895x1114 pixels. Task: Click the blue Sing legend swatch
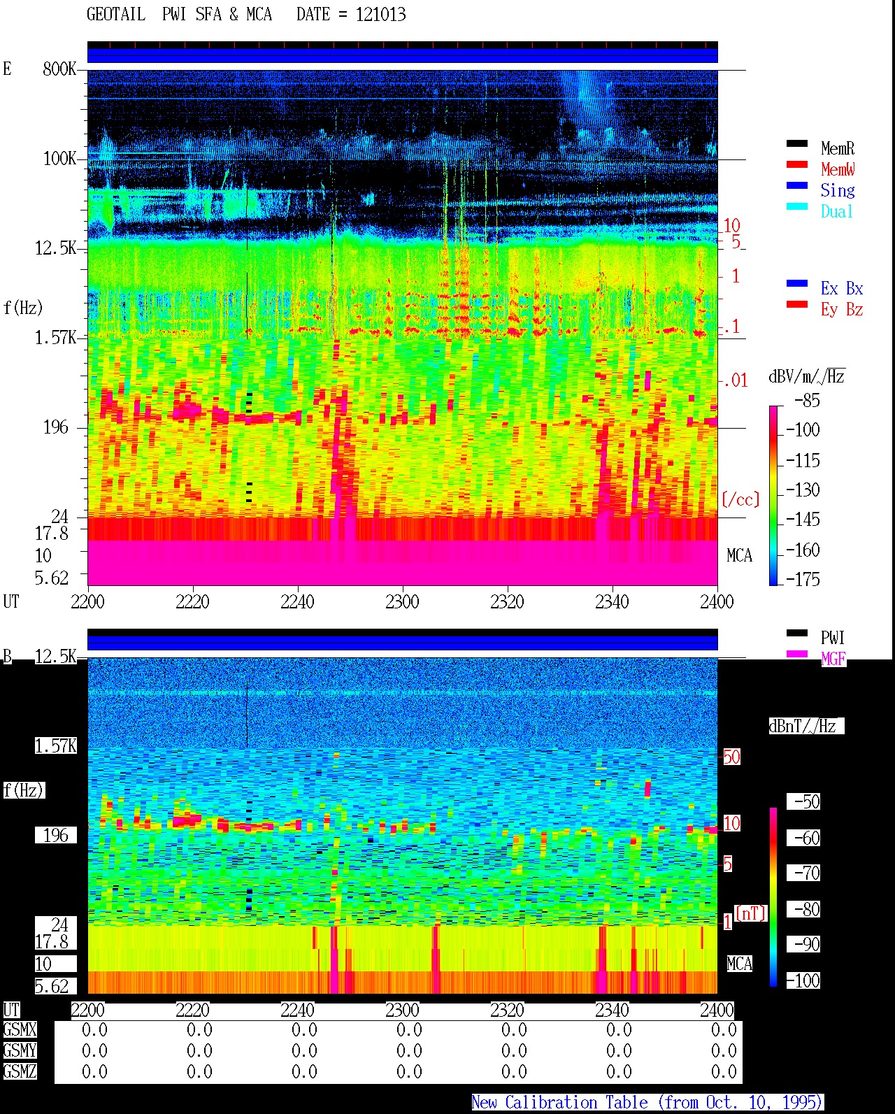tap(796, 186)
